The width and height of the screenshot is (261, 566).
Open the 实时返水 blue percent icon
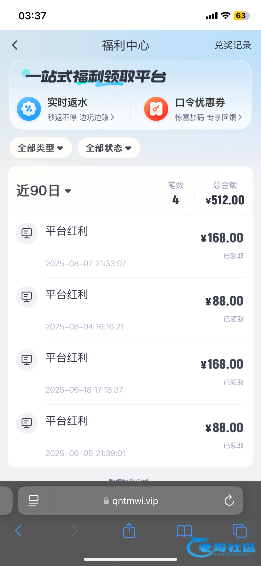(x=29, y=109)
